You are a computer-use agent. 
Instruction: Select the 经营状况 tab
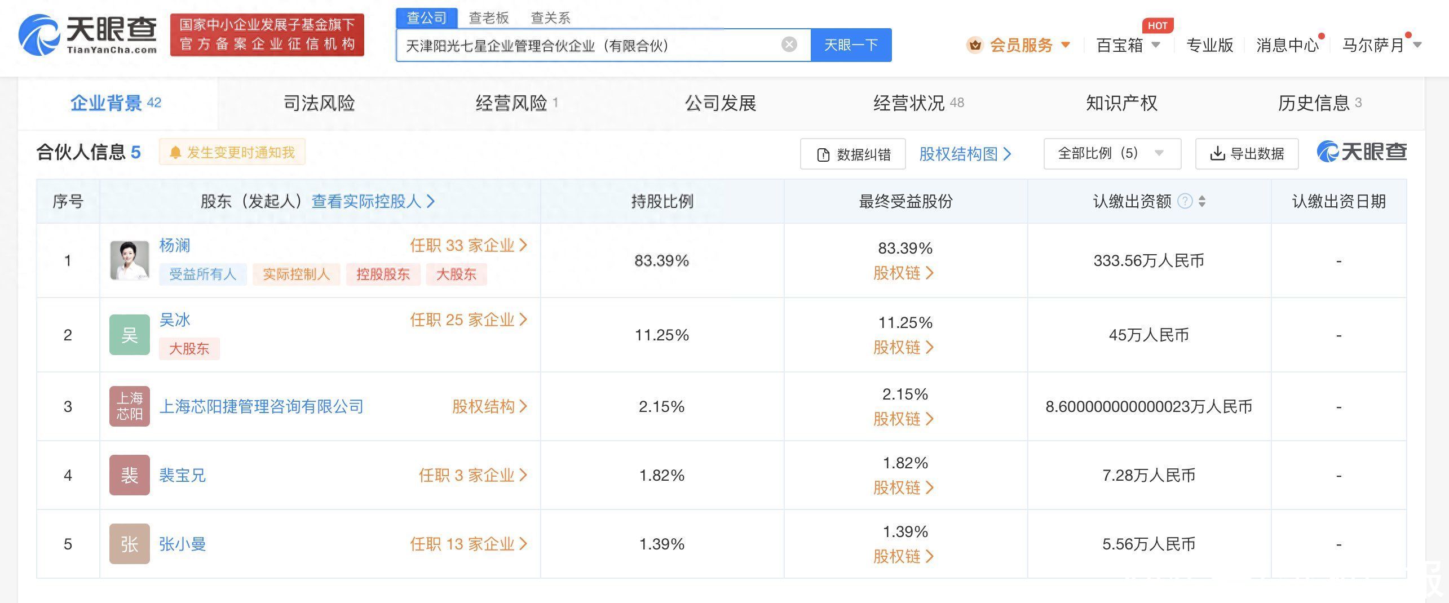pos(918,103)
